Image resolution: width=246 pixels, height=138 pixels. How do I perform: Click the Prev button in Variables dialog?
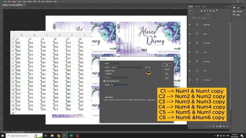[167, 74]
